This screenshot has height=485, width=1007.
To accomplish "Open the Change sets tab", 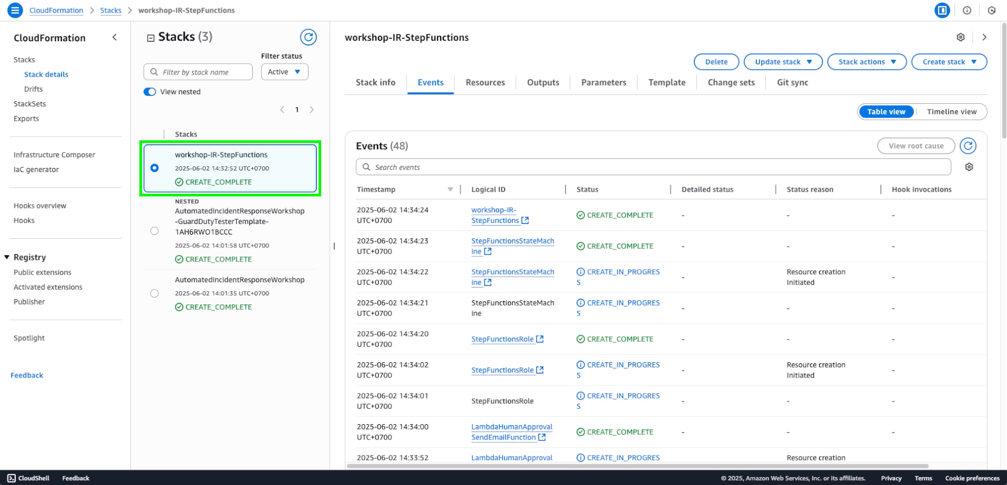I will pos(731,83).
